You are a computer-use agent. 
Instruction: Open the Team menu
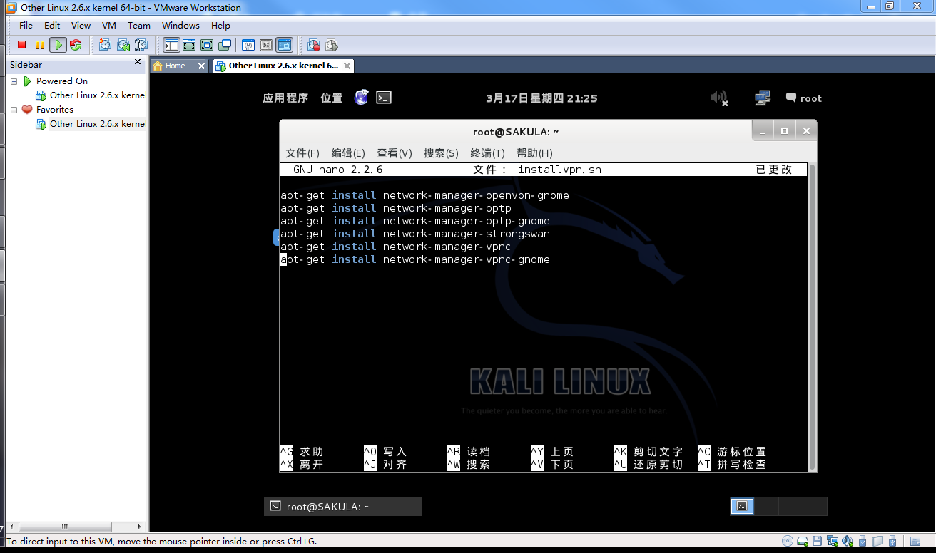pyautogui.click(x=139, y=25)
